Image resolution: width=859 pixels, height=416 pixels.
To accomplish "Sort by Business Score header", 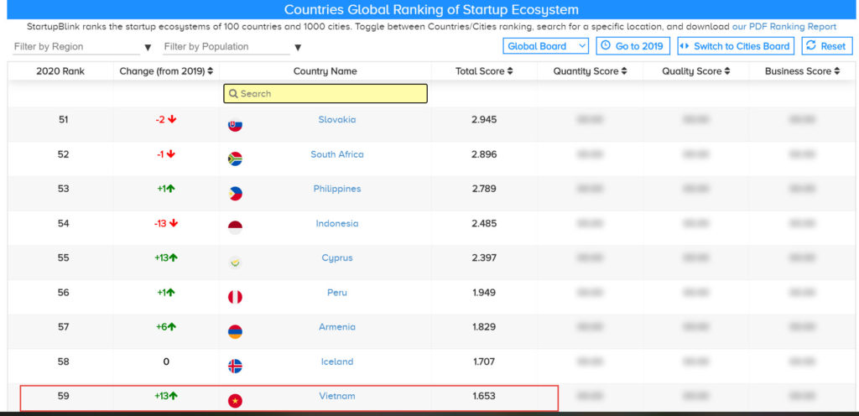I will click(x=803, y=71).
